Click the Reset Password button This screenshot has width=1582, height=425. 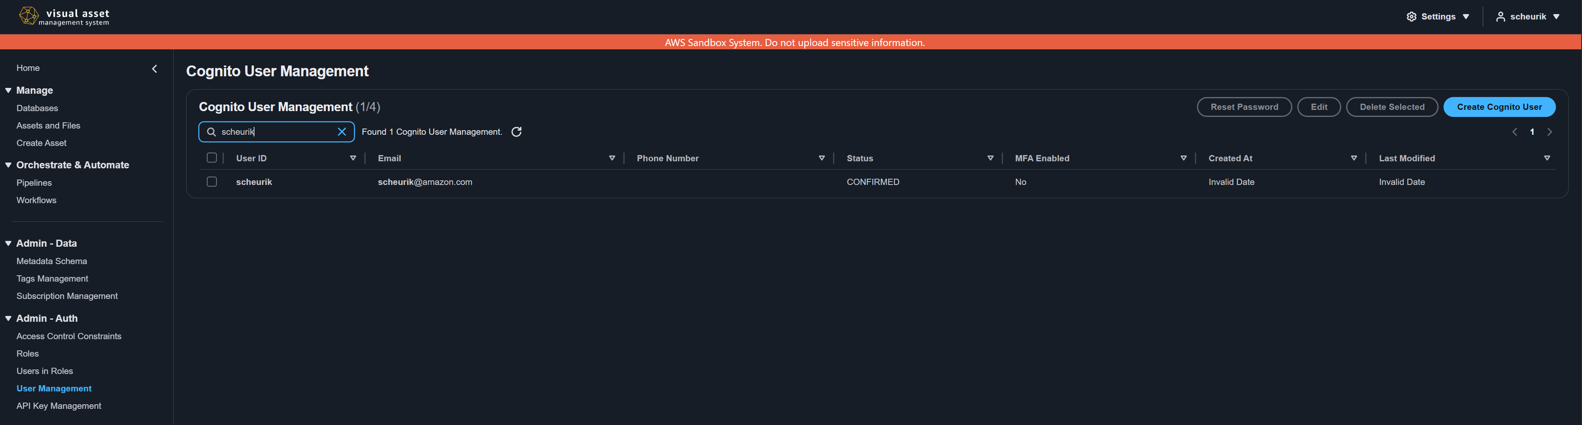tap(1244, 107)
